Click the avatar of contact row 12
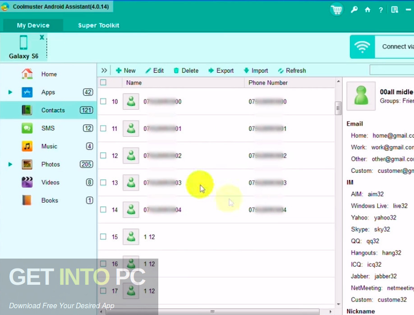The width and height of the screenshot is (414, 315). point(131,156)
